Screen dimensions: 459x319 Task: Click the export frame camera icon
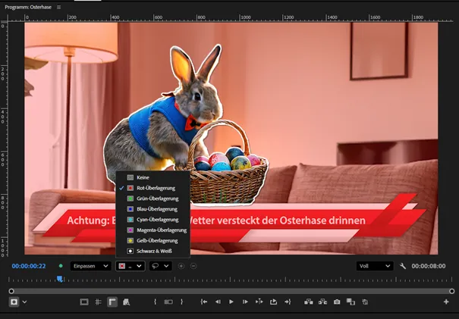tap(337, 302)
